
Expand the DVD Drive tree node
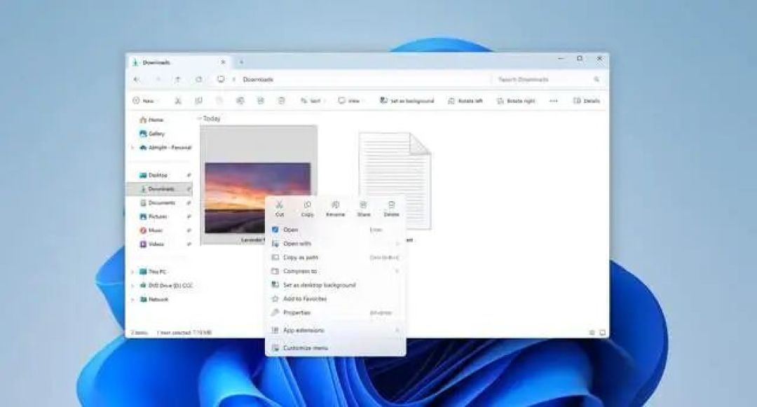(x=132, y=286)
